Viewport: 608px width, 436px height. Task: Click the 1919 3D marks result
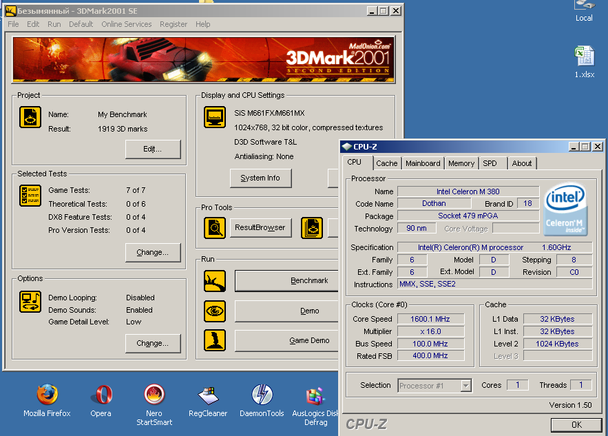pos(123,129)
